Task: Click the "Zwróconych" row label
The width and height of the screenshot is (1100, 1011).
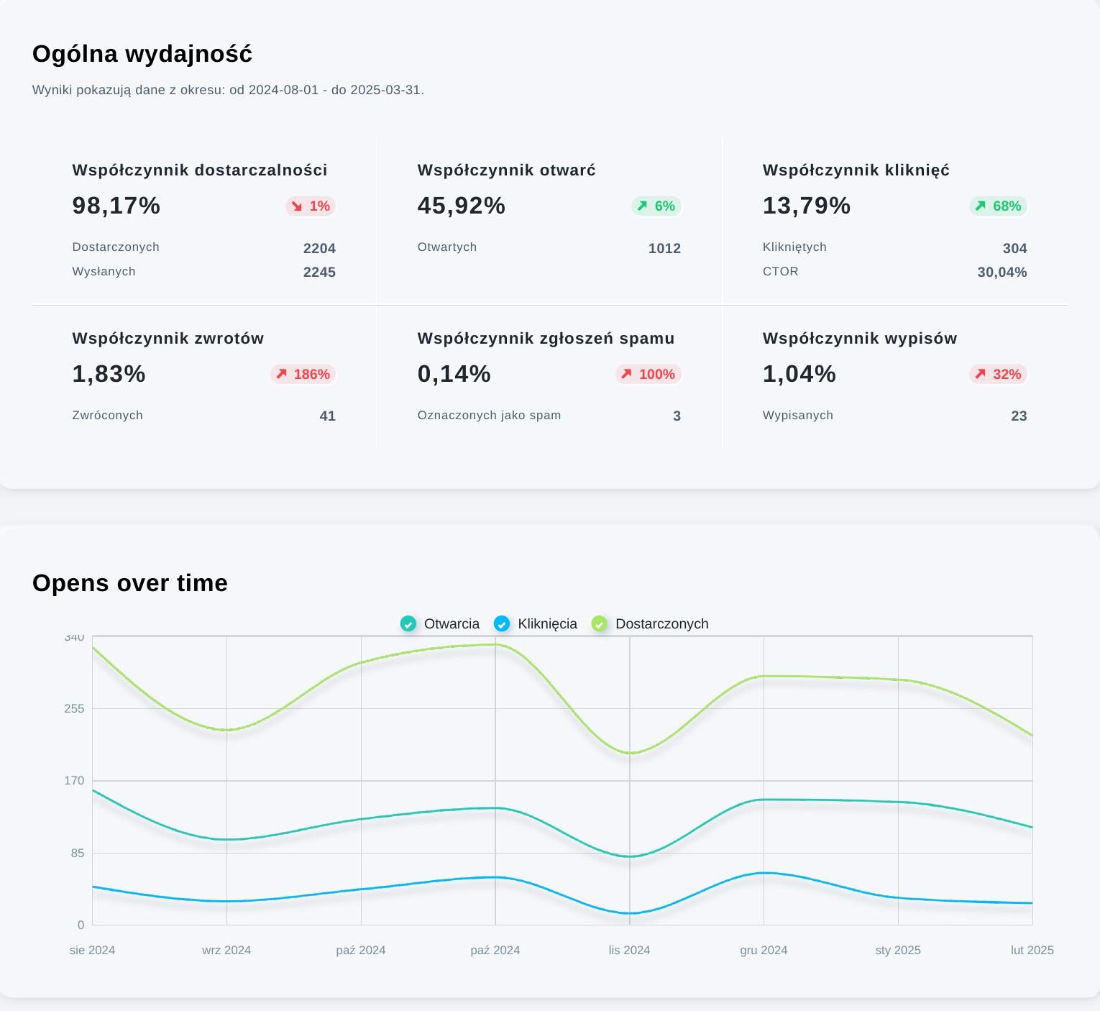Action: 108,415
